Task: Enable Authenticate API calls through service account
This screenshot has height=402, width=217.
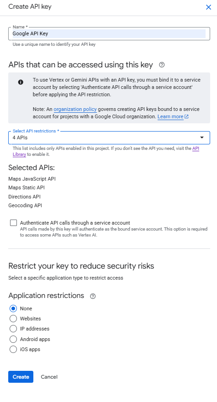Action: coord(14,223)
